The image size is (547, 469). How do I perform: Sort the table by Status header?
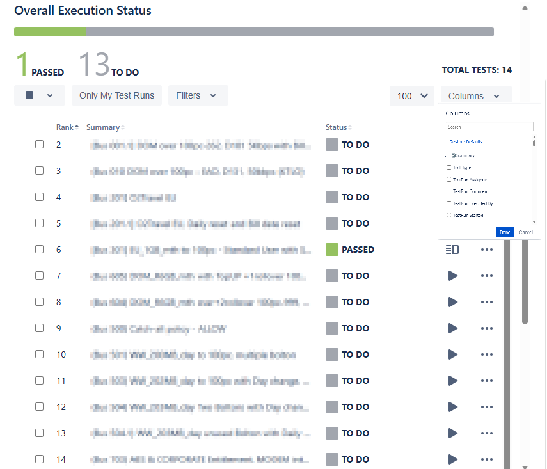pos(338,127)
